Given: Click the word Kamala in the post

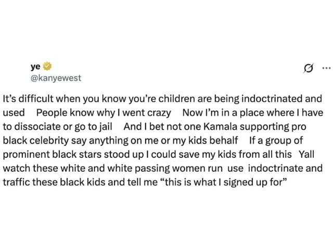Looking at the screenshot, I should pos(220,127).
